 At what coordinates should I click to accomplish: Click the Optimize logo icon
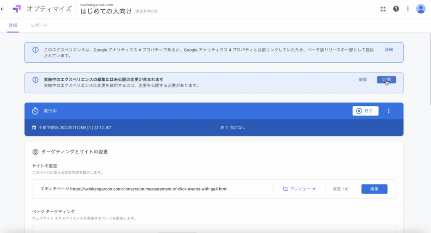tap(17, 9)
